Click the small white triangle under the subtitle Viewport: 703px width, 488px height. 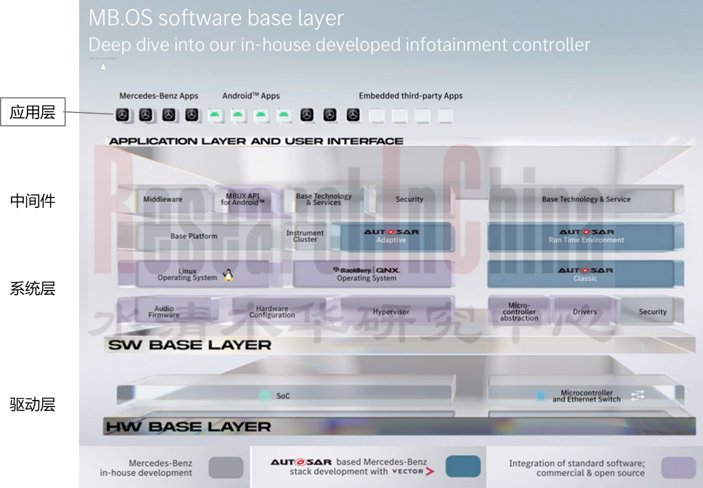[103, 66]
